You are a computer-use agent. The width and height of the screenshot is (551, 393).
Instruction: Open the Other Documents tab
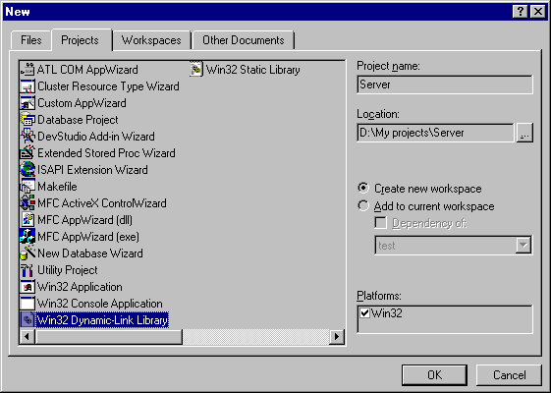244,40
